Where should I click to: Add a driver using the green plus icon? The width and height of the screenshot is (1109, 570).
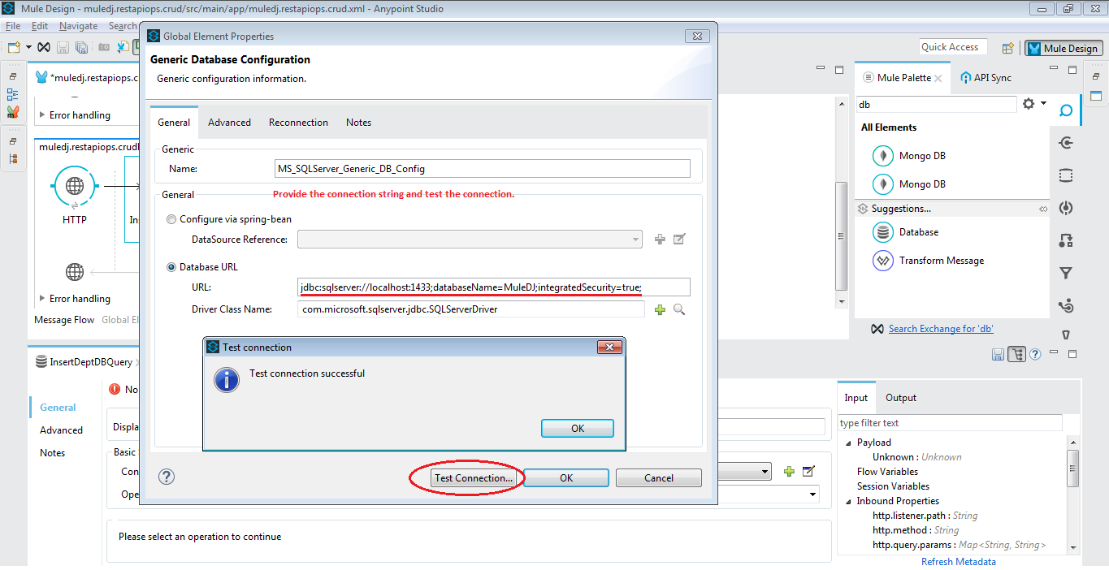tap(660, 309)
